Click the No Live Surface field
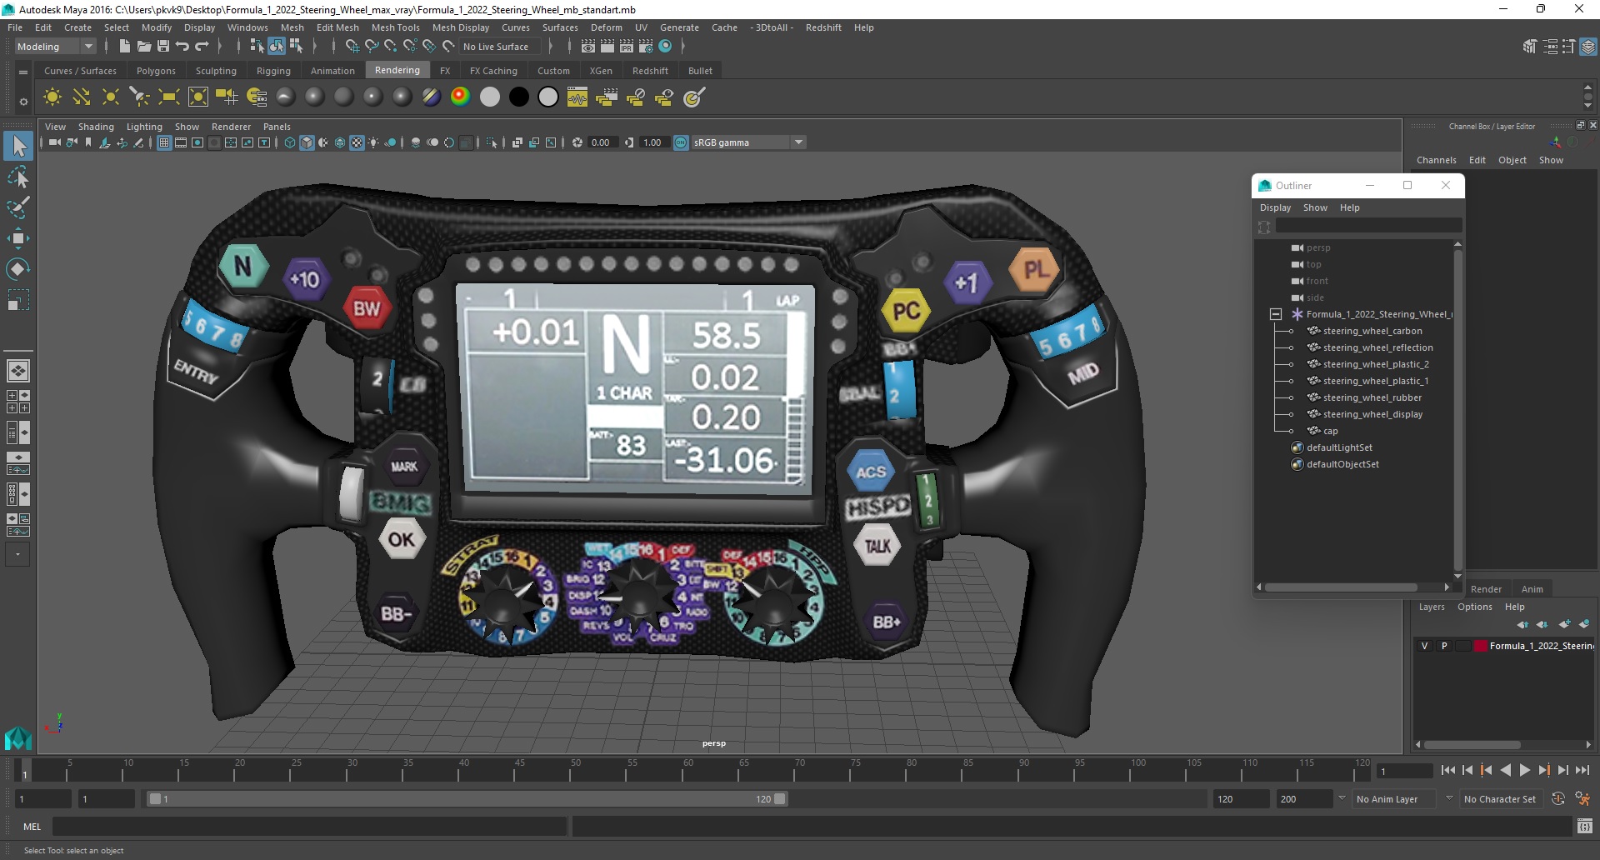Screen dimensions: 1600x860 501,47
